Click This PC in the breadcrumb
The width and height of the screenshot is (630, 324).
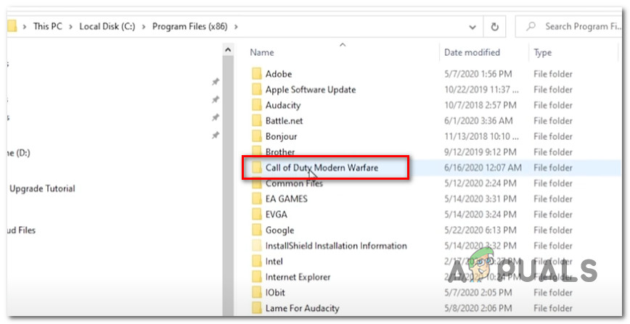tap(47, 27)
